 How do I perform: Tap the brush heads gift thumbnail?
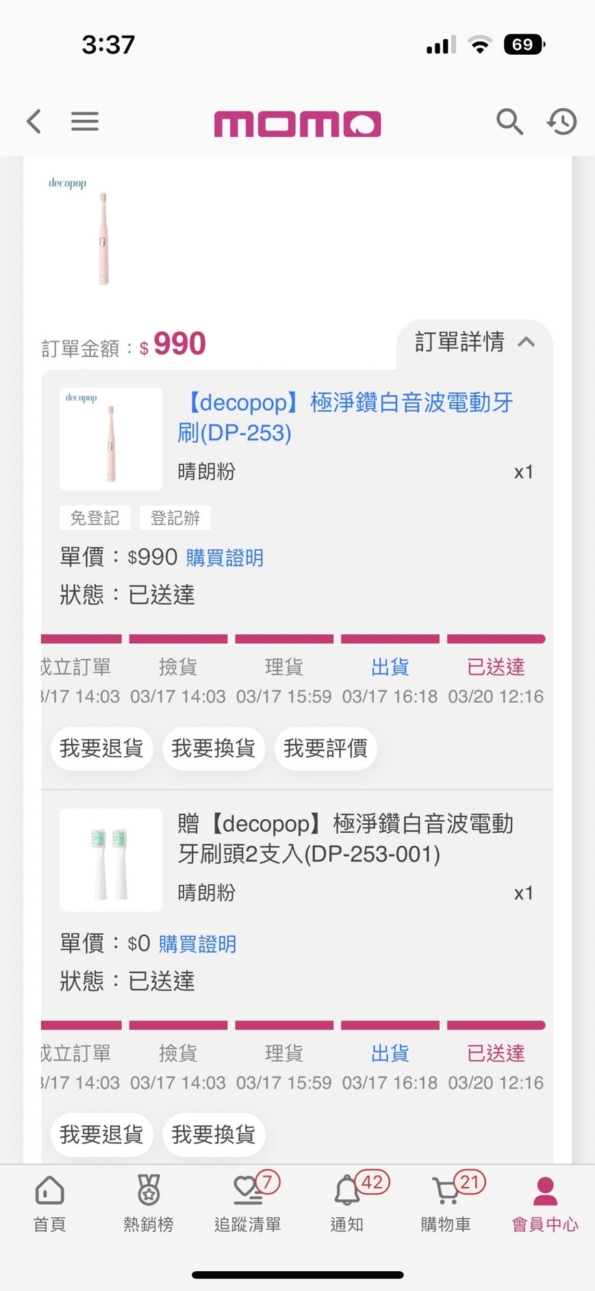pos(111,860)
